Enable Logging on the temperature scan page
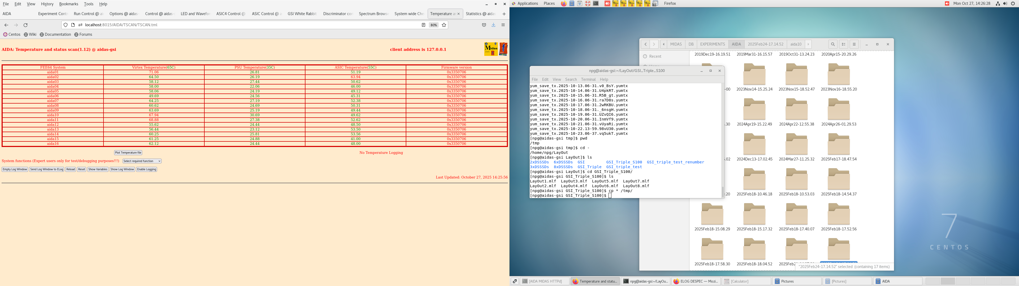The width and height of the screenshot is (1019, 286). tap(147, 169)
